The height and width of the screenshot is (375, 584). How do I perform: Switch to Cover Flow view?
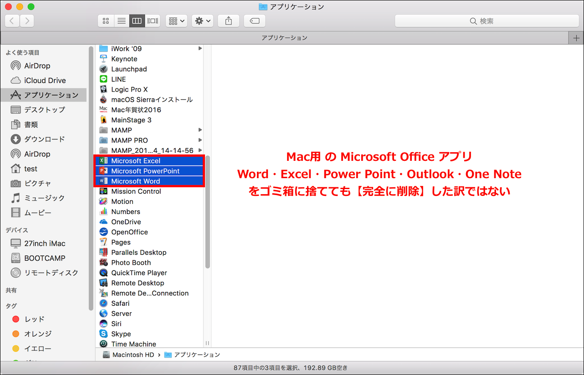click(153, 21)
